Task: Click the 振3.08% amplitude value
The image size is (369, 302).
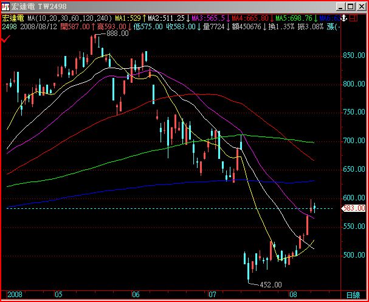Action: [311, 27]
